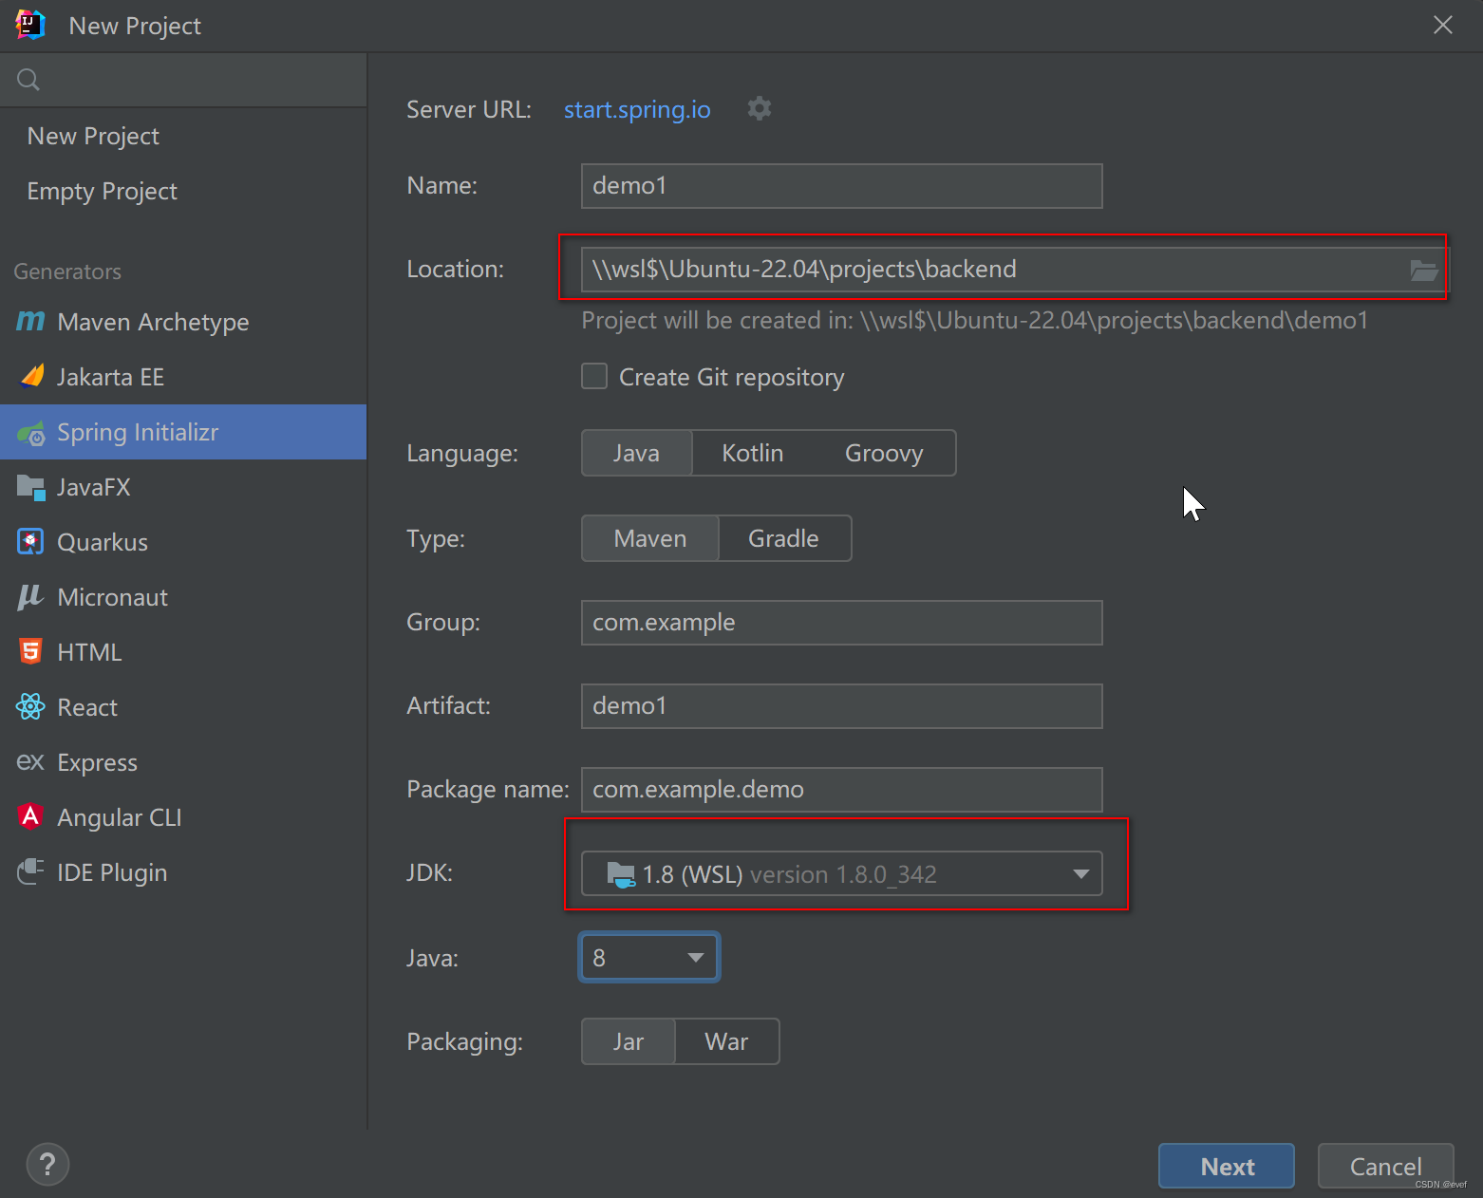Choose Jakarta EE generator

coord(183,377)
